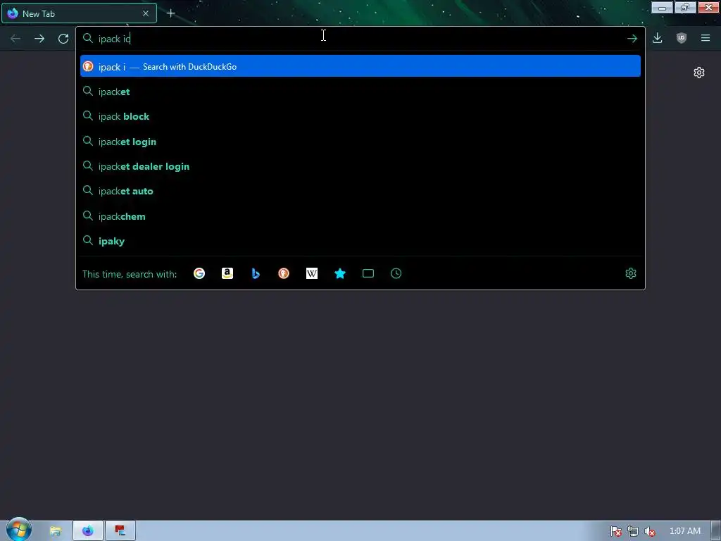The height and width of the screenshot is (541, 721).
Task: Open new tab page settings gear
Action: pos(699,73)
